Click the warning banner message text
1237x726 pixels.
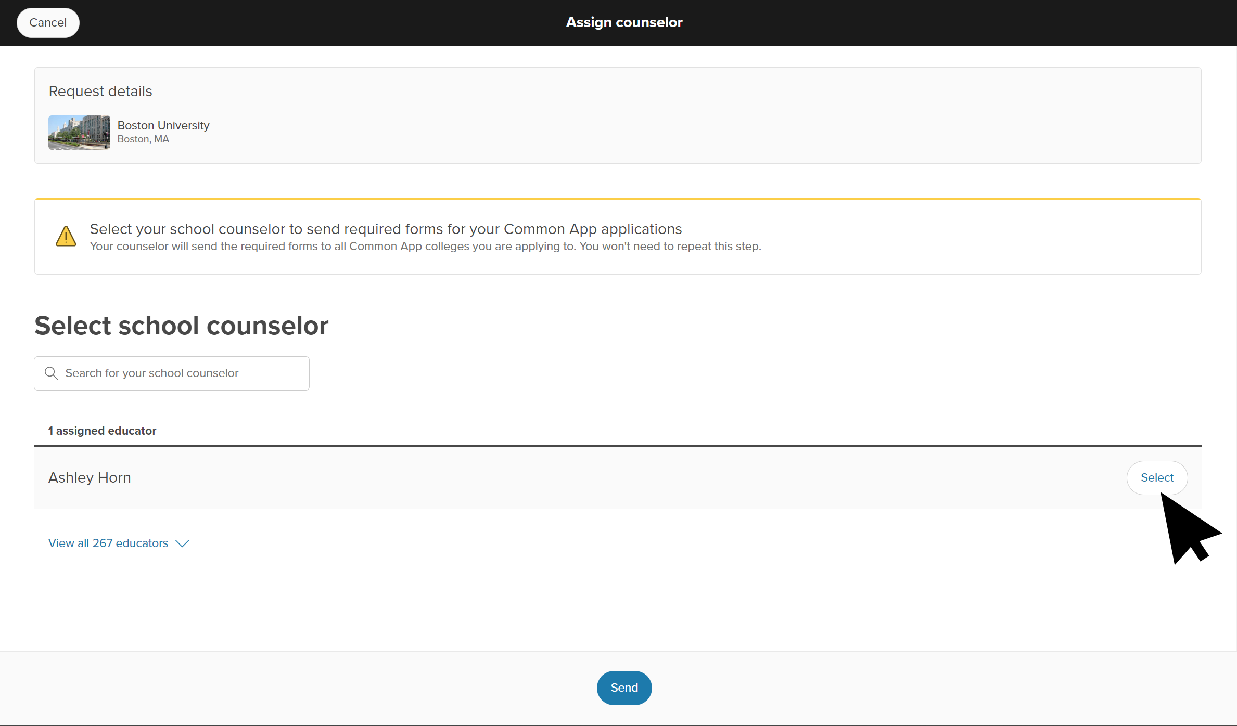click(386, 229)
